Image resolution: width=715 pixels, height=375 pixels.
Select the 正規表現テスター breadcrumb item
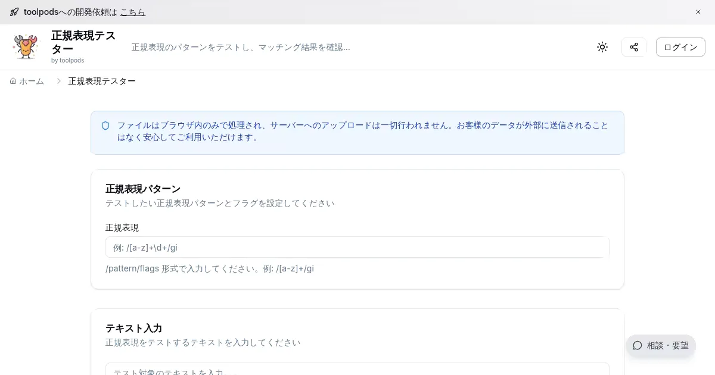click(102, 81)
